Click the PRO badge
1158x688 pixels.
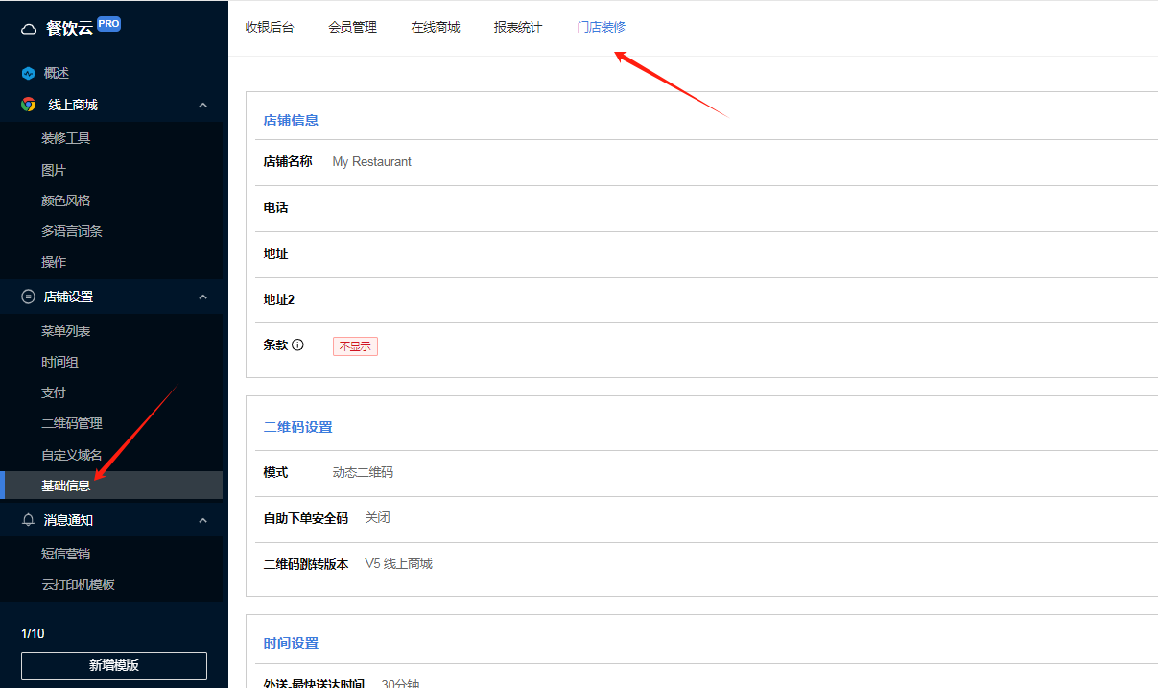pyautogui.click(x=108, y=24)
